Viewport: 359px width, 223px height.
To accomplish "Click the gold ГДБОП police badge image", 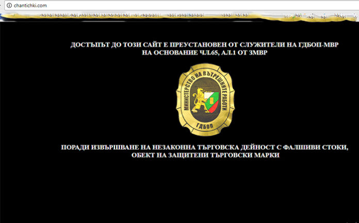I will point(205,100).
